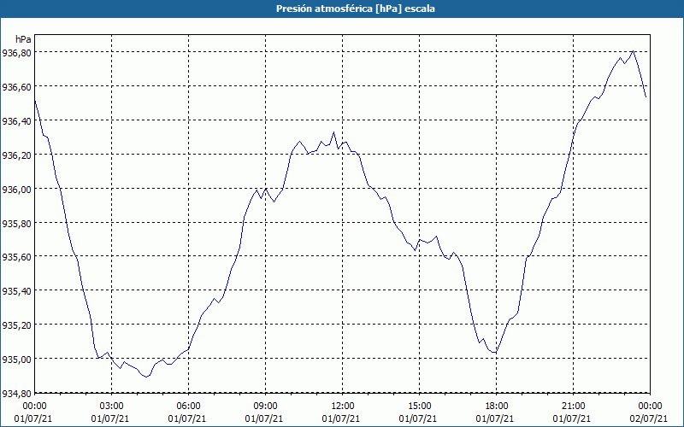Click the pressure curve minimum near 04:30
Image resolution: width=684 pixels, height=427 pixels.
click(146, 377)
